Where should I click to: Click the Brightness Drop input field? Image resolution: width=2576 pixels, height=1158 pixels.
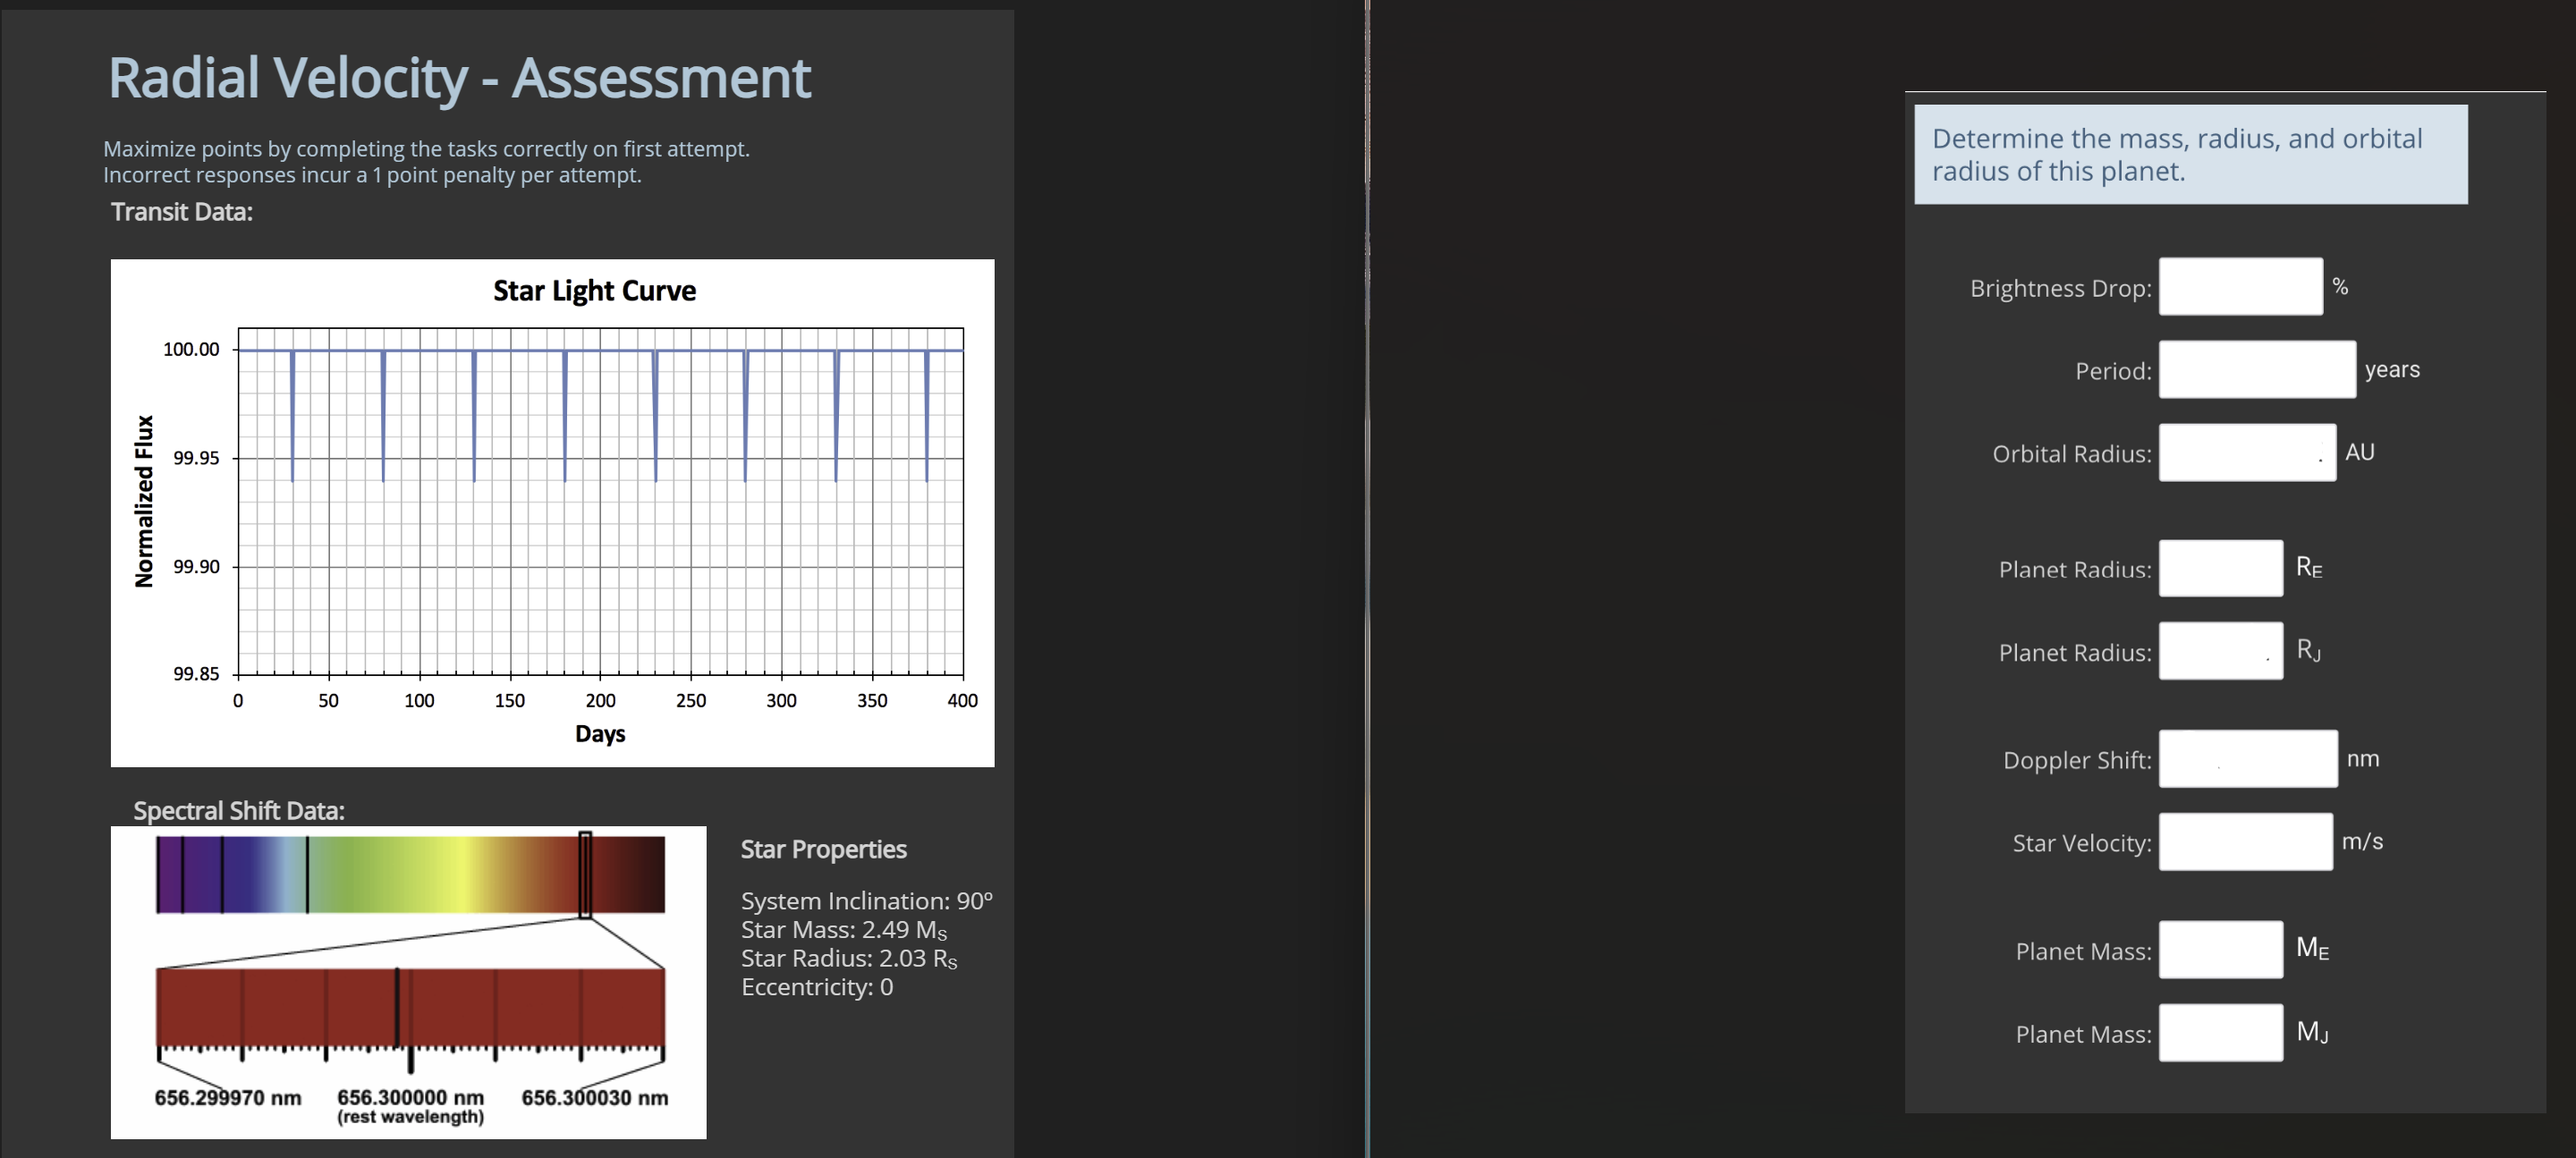(2240, 287)
